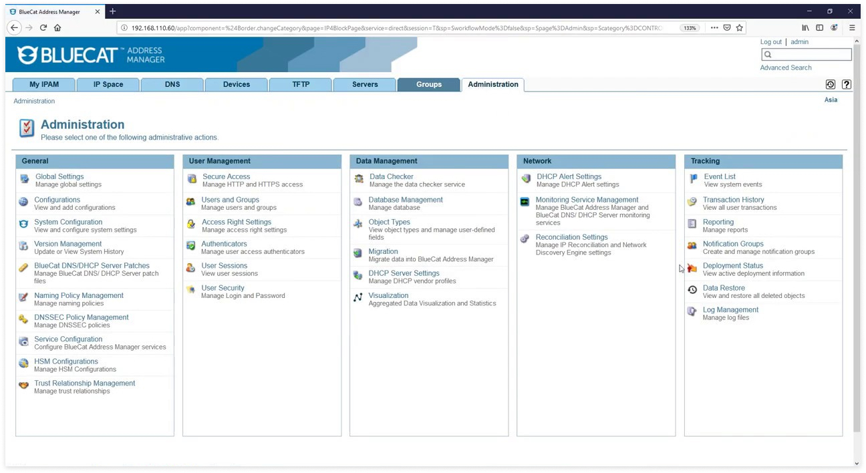The width and height of the screenshot is (866, 473).
Task: Click the Event List flag icon
Action: (x=693, y=179)
